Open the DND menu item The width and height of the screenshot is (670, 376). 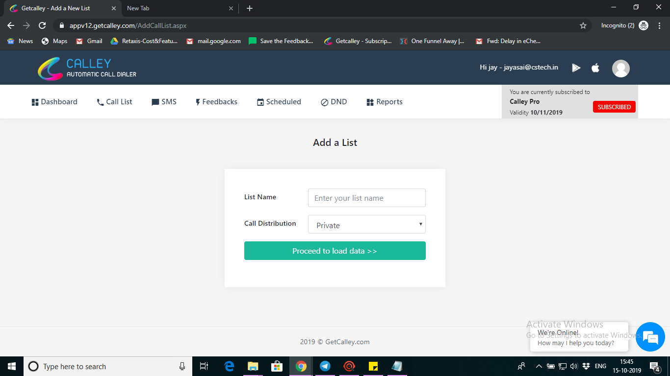click(x=334, y=102)
